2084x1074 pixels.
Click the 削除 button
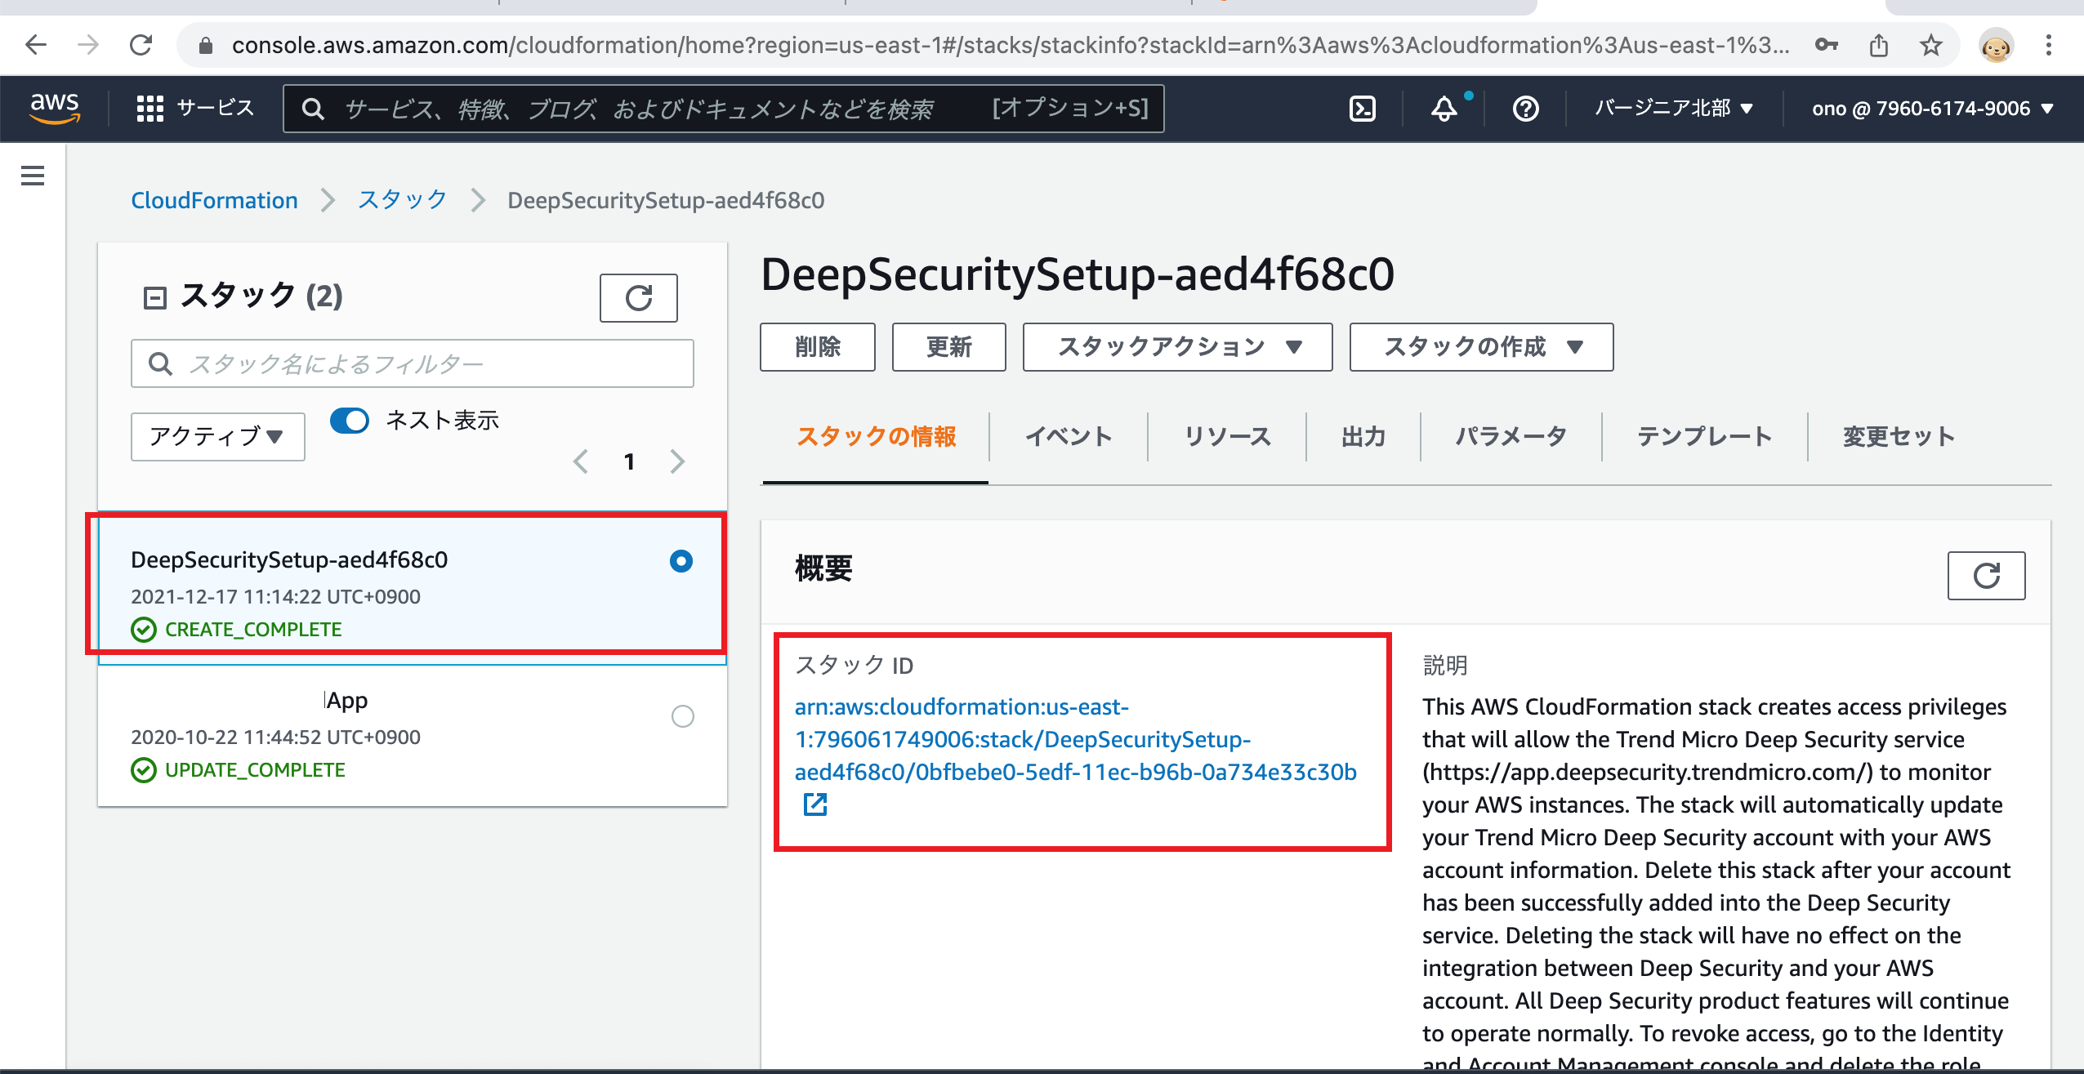tap(818, 347)
